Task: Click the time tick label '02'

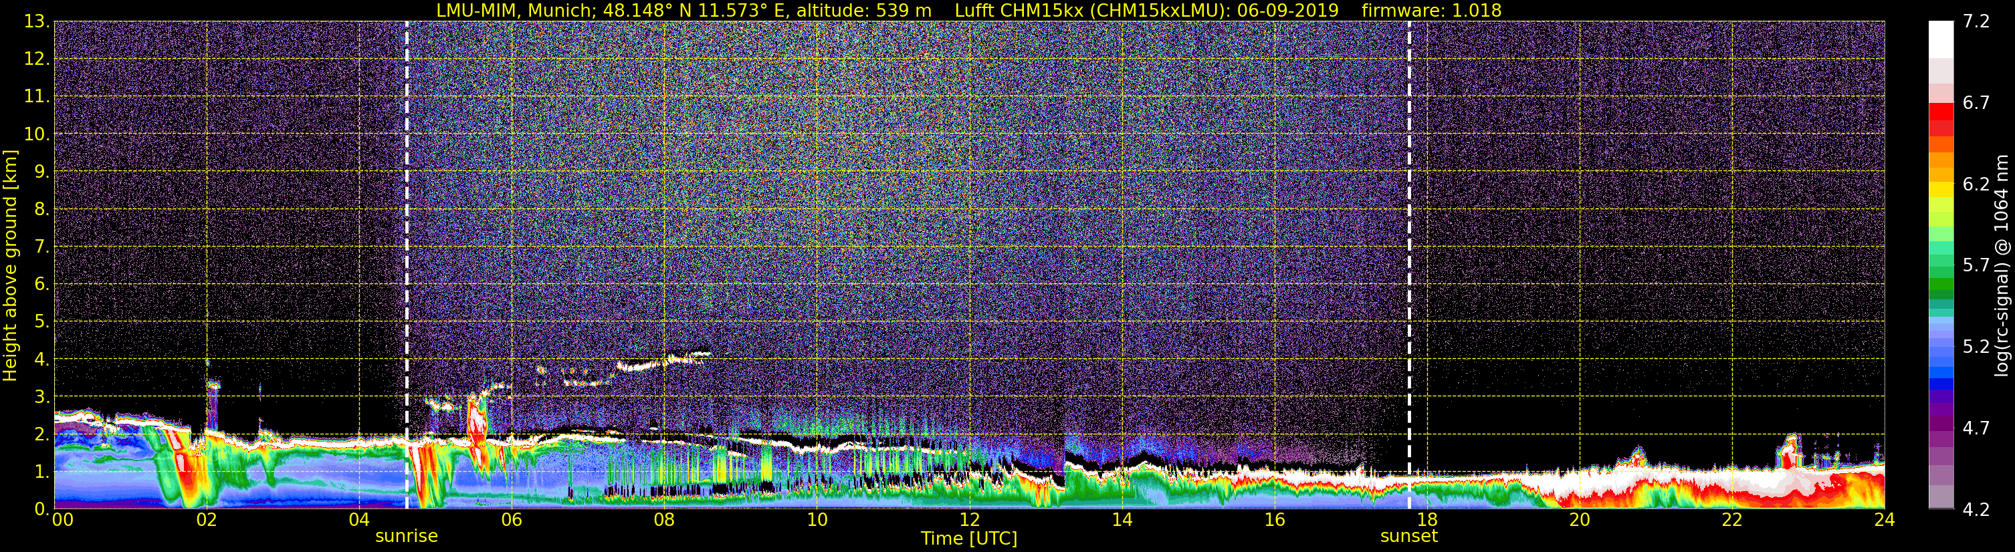Action: click(207, 520)
